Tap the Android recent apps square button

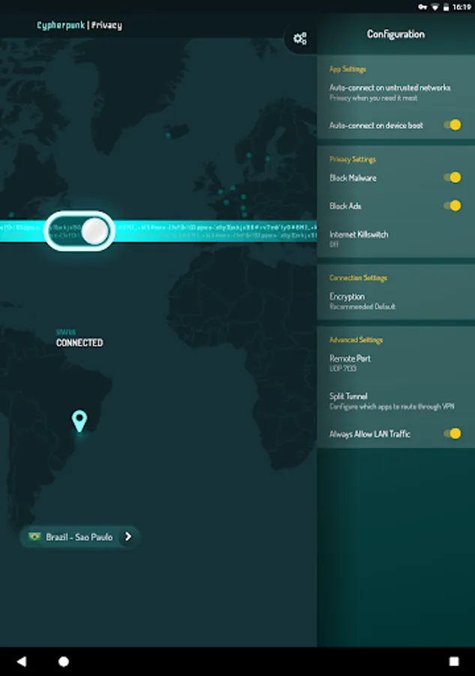pos(454,661)
